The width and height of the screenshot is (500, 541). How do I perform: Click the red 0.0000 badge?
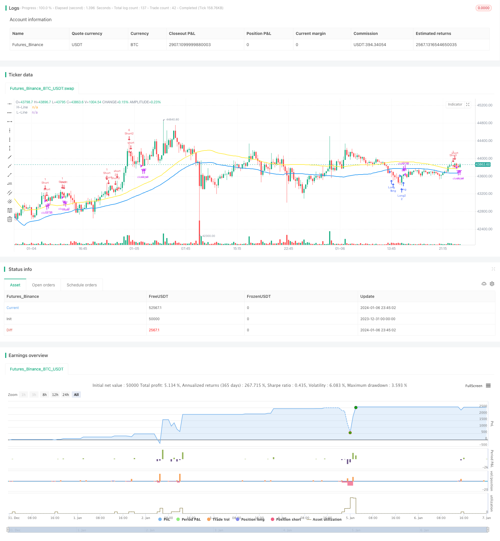tap(483, 8)
